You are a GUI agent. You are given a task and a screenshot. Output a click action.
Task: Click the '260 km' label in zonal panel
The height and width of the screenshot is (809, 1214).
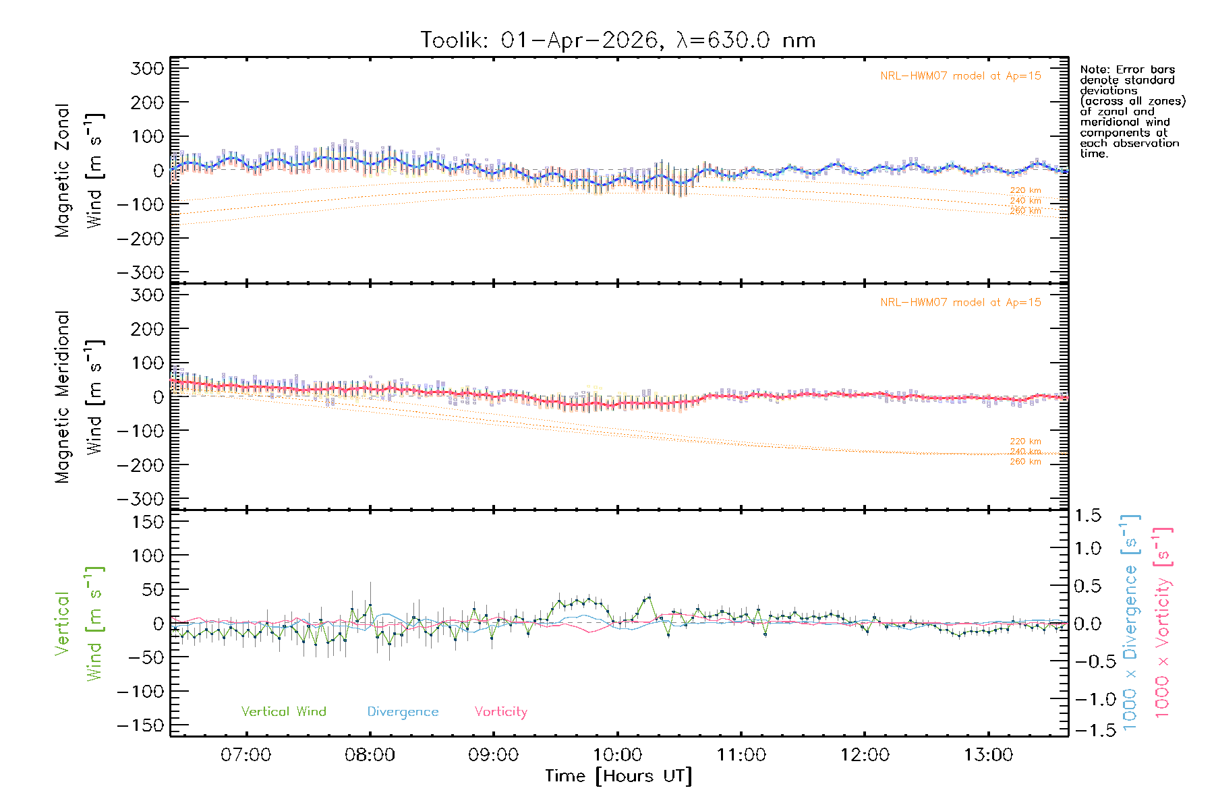pos(1025,211)
